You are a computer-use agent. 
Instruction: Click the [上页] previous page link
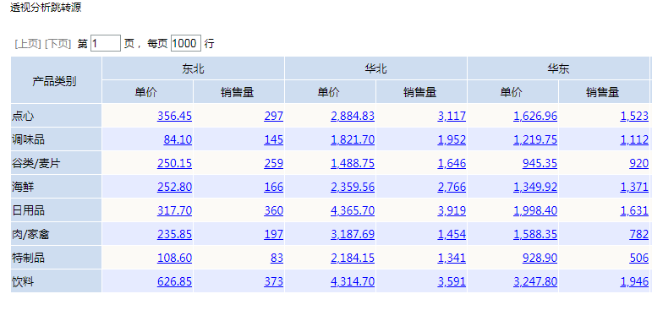27,44
